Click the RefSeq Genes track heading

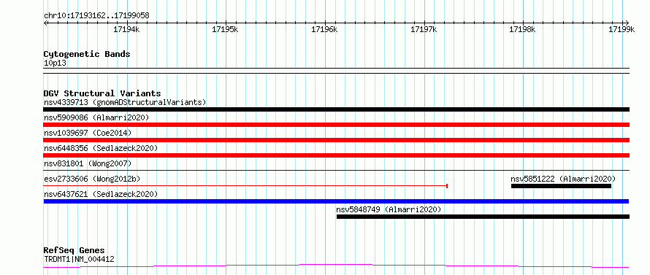[74, 250]
